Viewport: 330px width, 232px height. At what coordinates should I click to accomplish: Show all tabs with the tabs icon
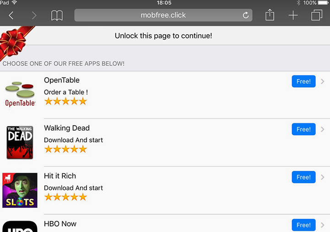pos(317,15)
